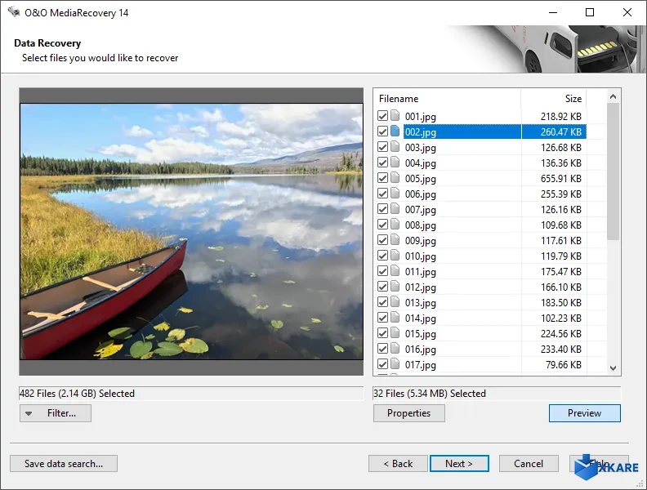Click the file icon of 013.jpg
This screenshot has height=490, width=647.
pyautogui.click(x=396, y=303)
